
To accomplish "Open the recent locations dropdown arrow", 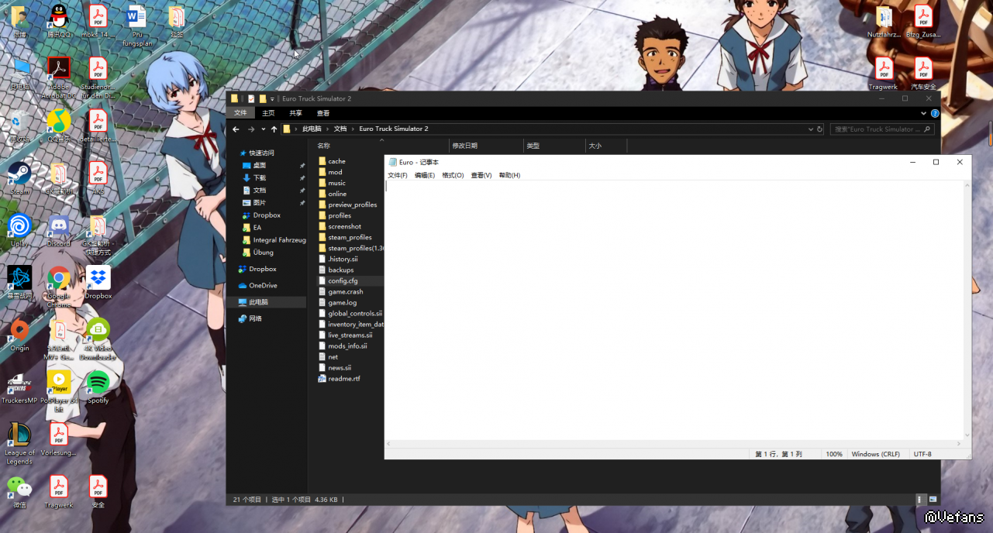I will click(x=264, y=129).
